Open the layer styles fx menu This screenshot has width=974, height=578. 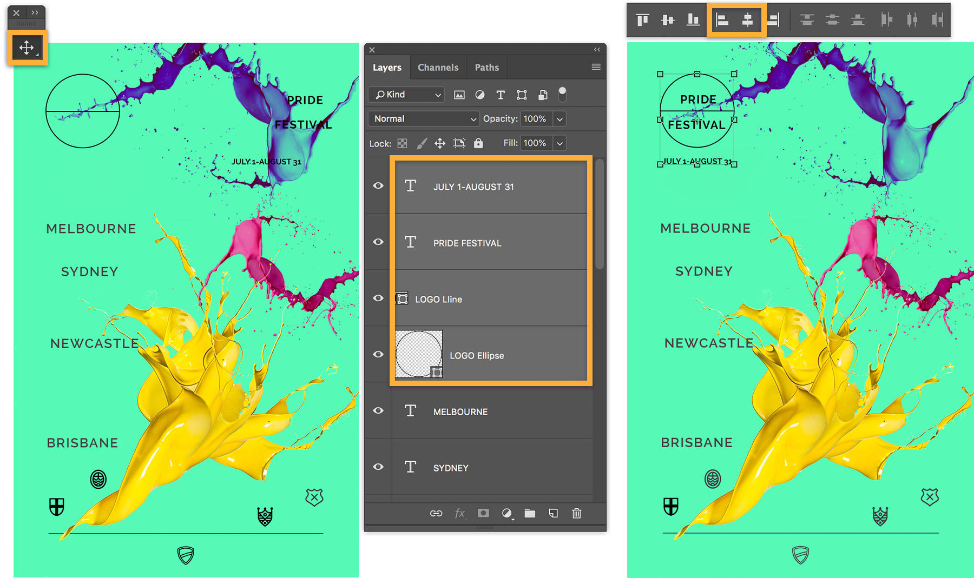460,513
